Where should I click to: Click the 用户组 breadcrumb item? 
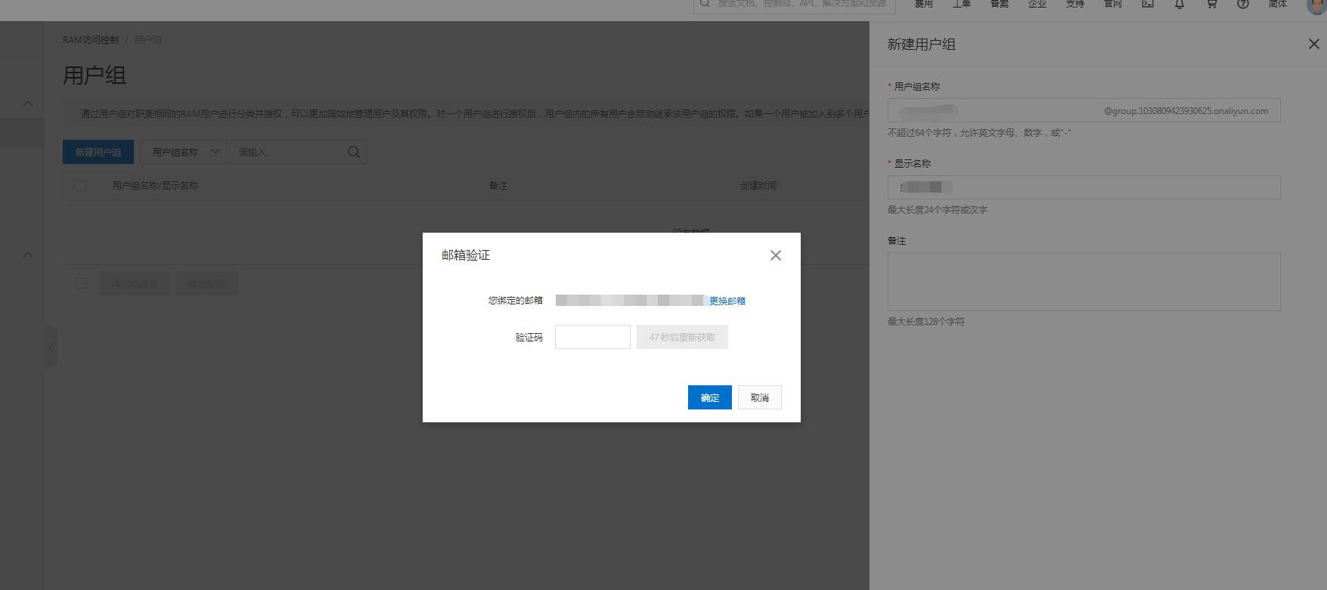148,39
